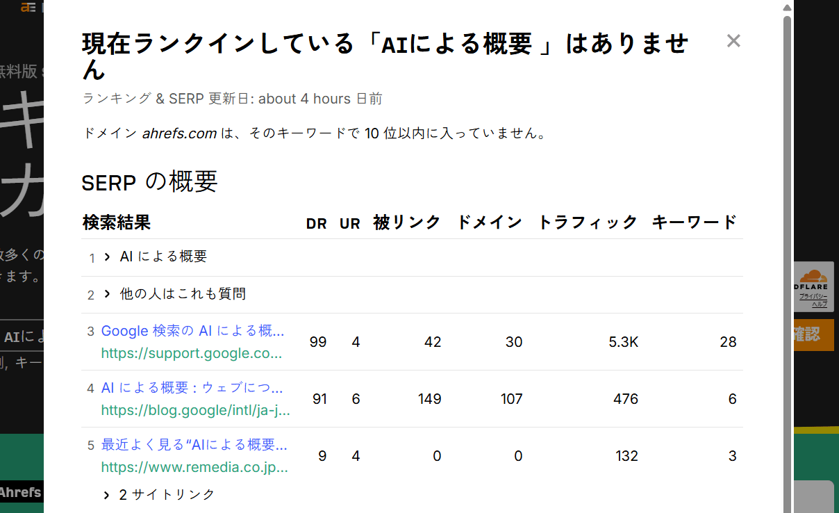Open the remedia.co.jp result link
The image size is (839, 513).
[192, 444]
